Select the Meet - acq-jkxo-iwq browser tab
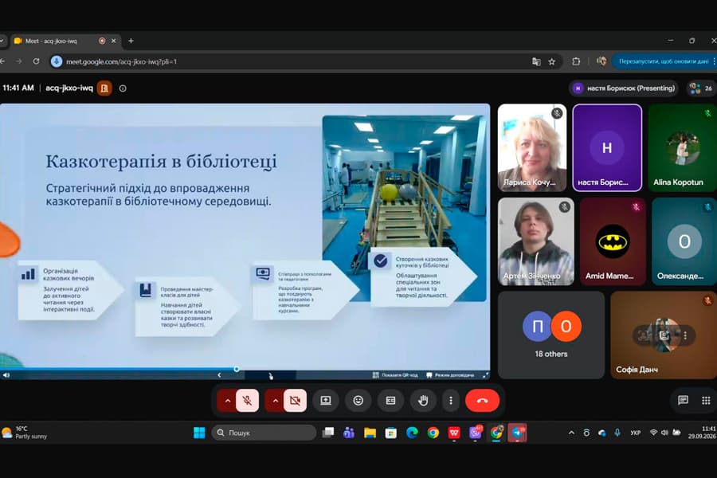The width and height of the screenshot is (717, 478). click(65, 41)
